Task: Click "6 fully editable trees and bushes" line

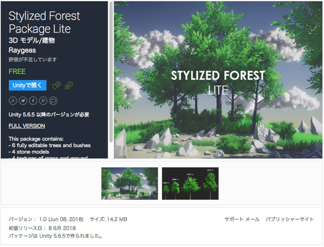Action: [x=50, y=145]
